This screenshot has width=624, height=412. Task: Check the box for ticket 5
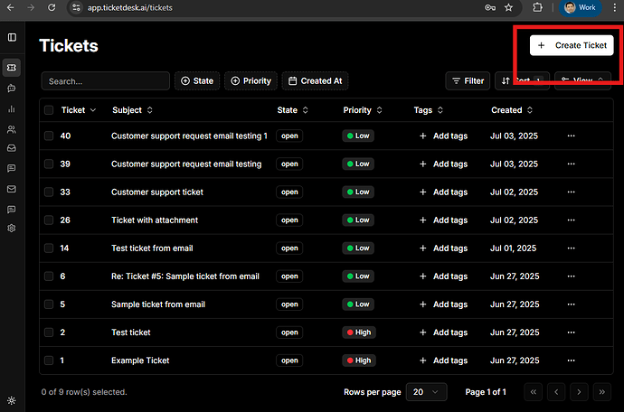49,304
